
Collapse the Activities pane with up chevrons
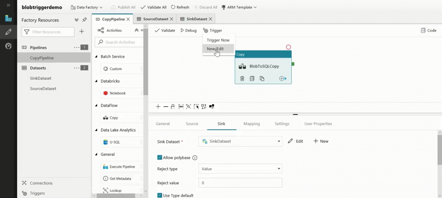point(136,31)
